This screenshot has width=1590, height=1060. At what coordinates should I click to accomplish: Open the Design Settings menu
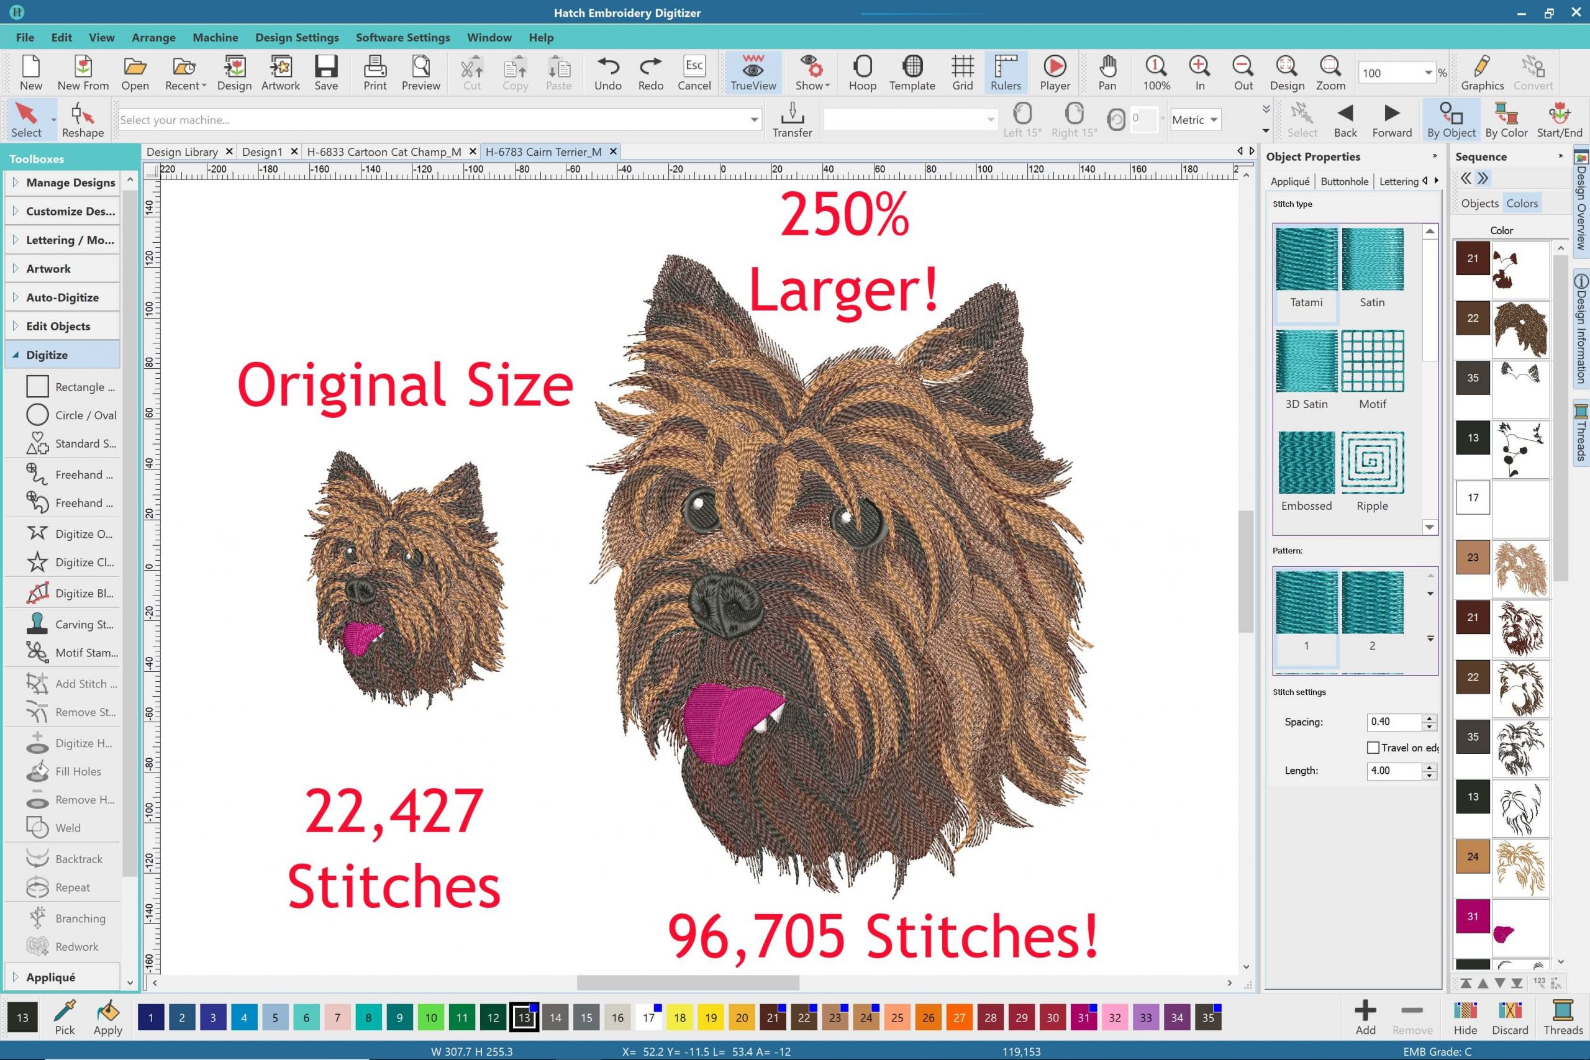(297, 37)
